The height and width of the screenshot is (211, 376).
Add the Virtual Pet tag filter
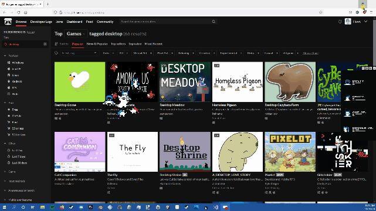click(143, 53)
